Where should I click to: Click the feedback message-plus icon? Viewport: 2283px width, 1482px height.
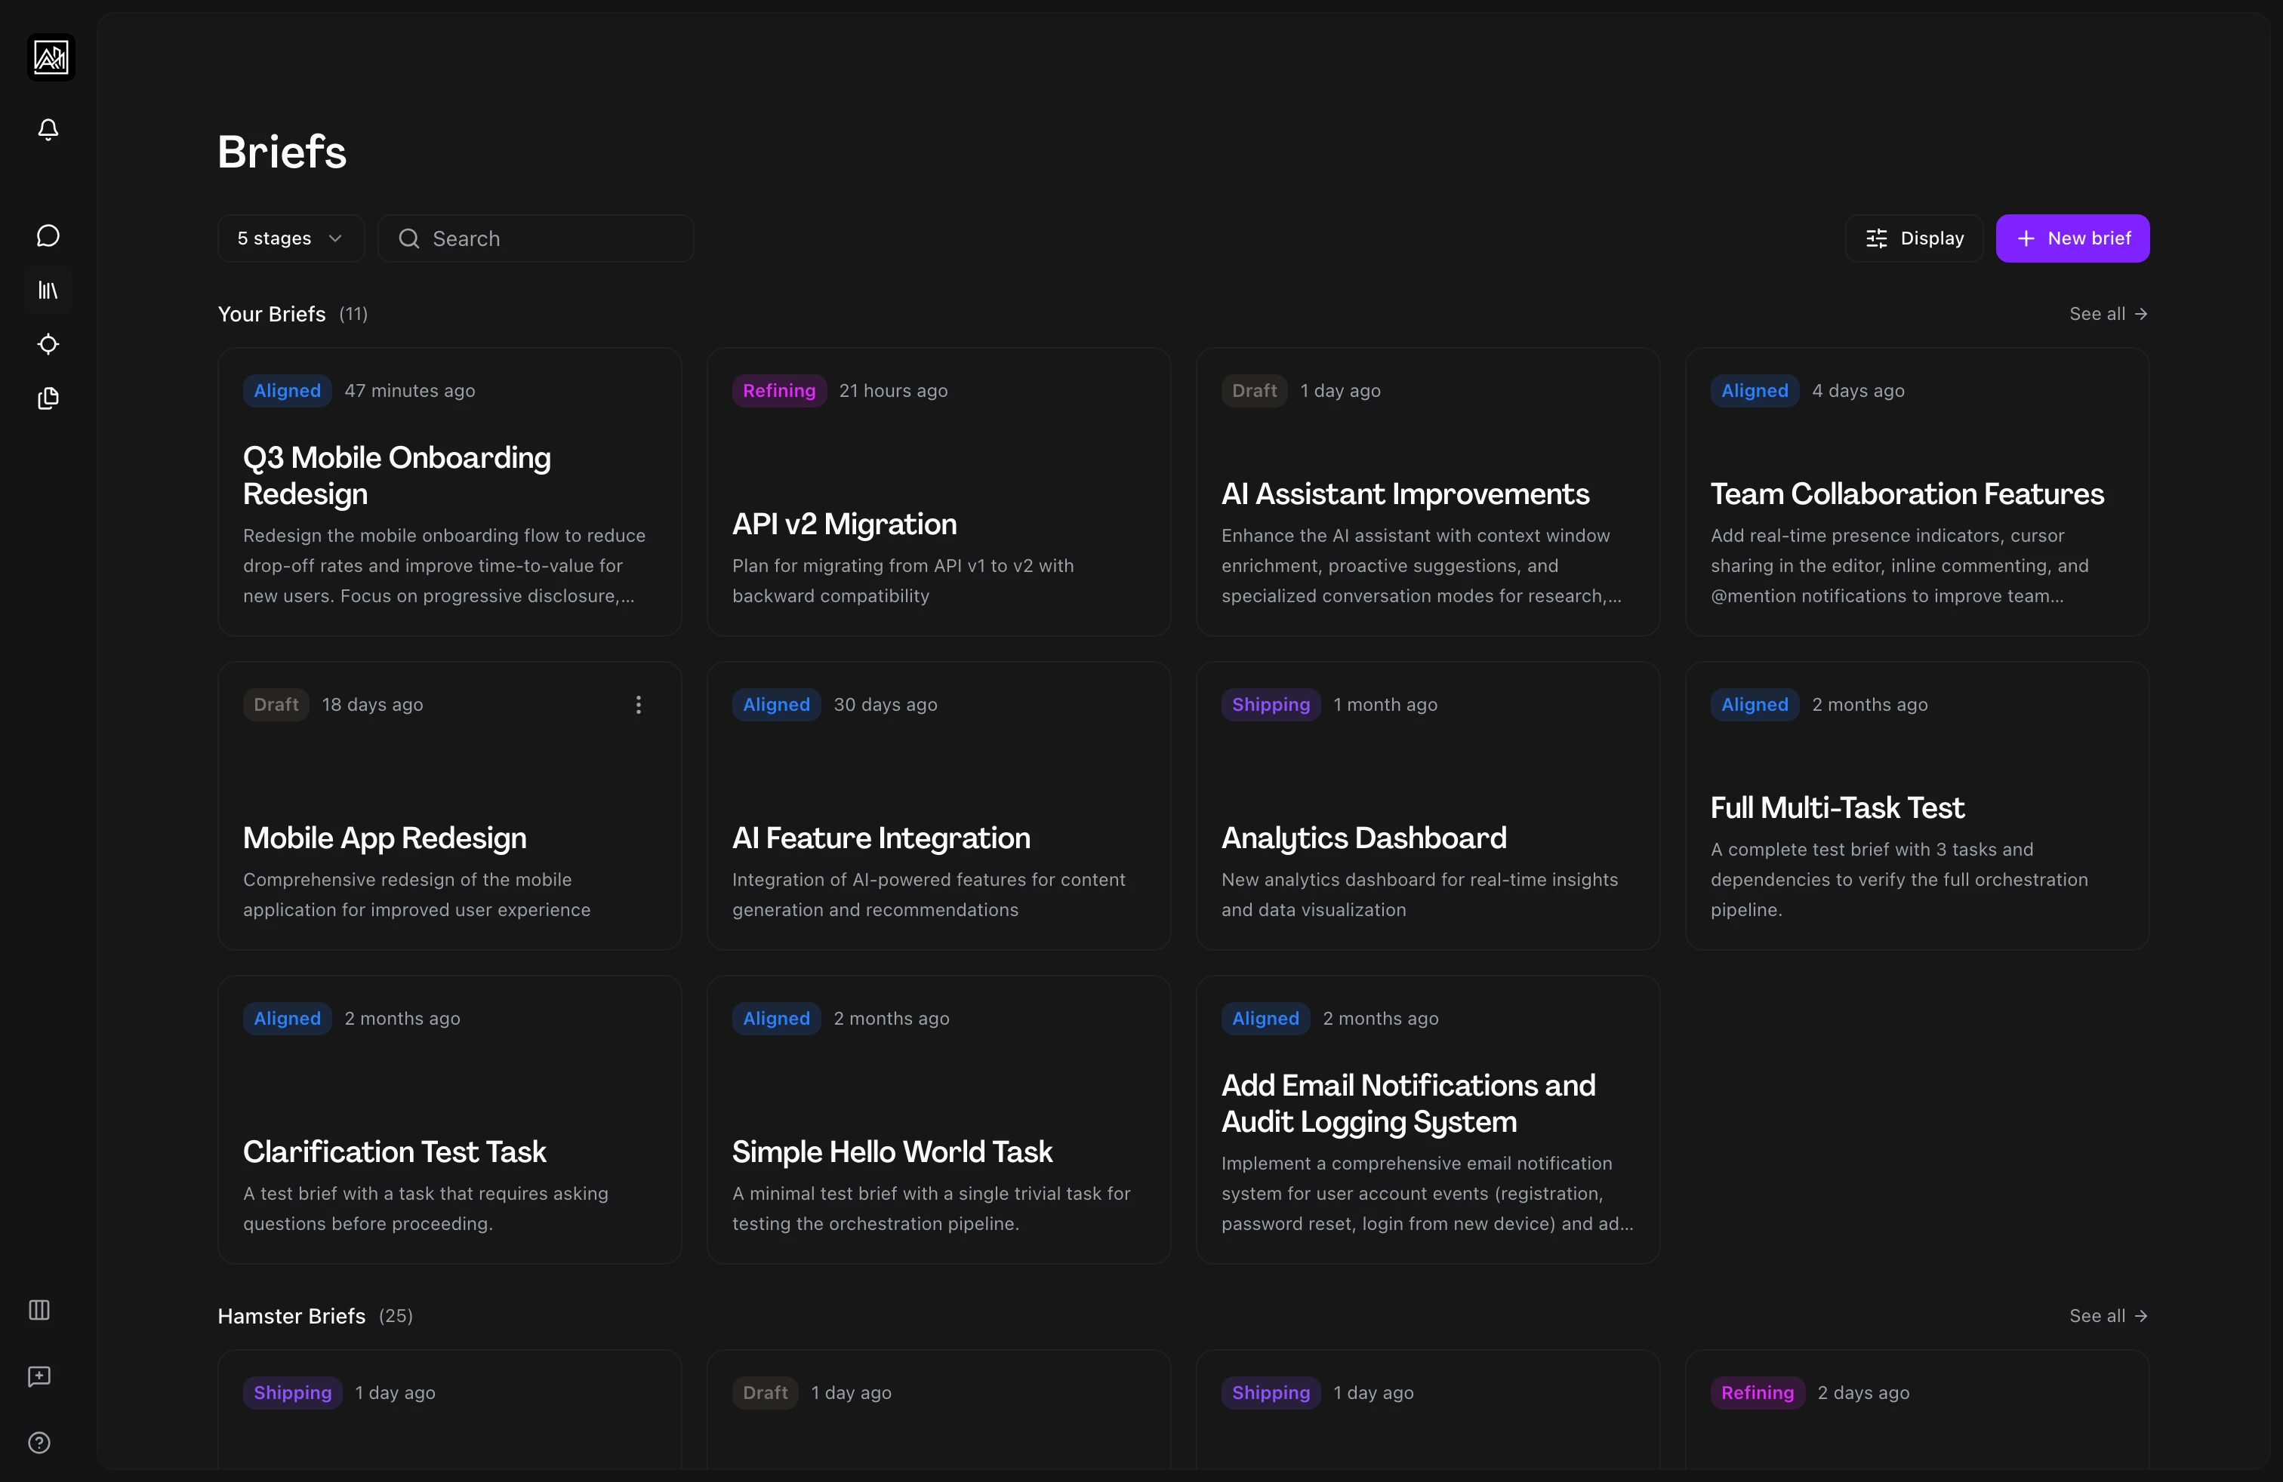pyautogui.click(x=39, y=1376)
